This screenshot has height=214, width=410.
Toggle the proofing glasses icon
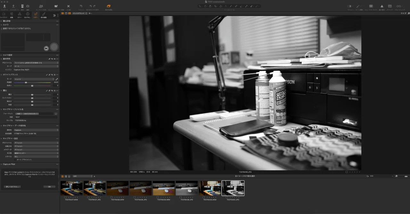[399, 6]
